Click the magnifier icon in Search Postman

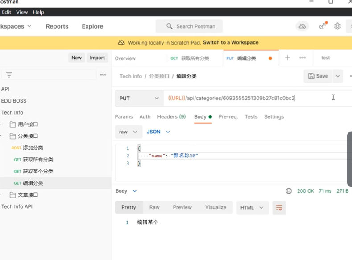pyautogui.click(x=170, y=26)
